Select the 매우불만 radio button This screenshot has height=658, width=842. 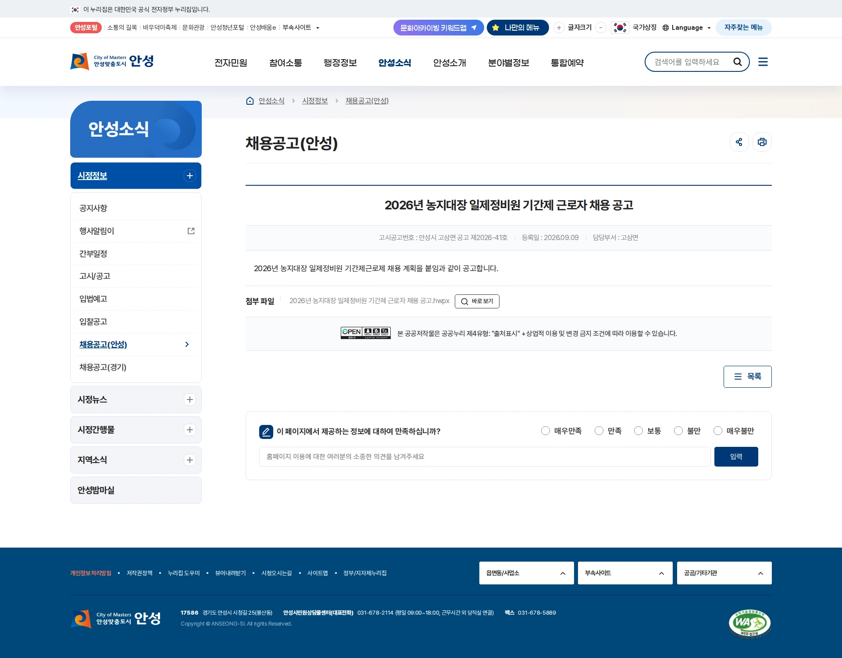(718, 431)
